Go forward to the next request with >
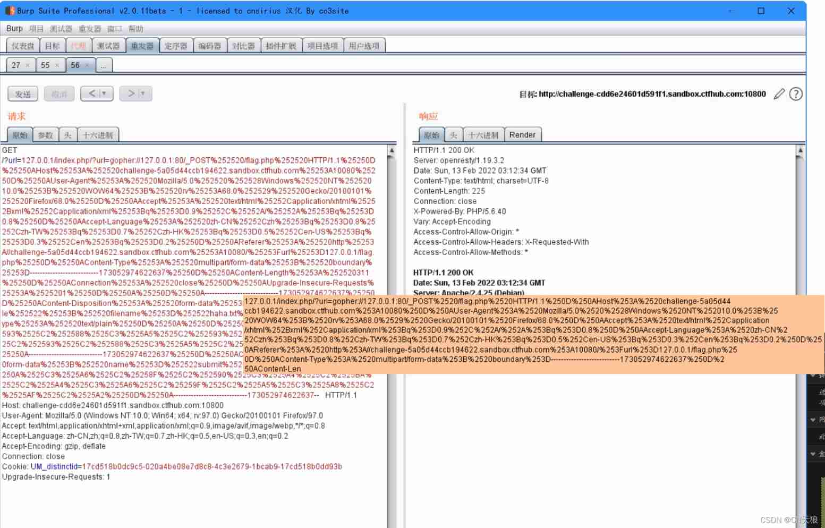The width and height of the screenshot is (825, 528). (131, 93)
